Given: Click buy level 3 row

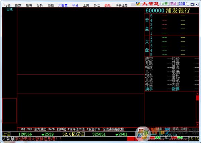Looking at the screenshot, I should pos(174,46).
